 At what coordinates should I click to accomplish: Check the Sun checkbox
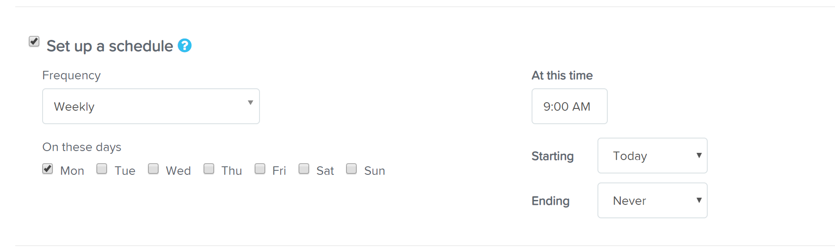coord(351,169)
